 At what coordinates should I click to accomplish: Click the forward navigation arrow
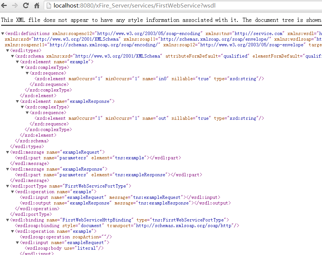[x=15, y=5]
